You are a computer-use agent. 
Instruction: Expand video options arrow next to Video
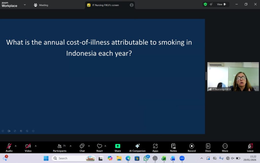pos(36,146)
